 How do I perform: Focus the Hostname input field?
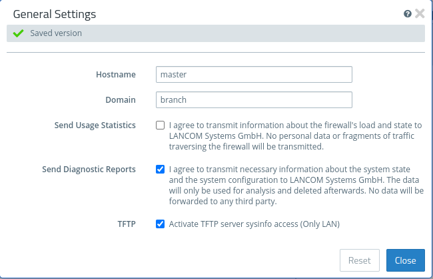(253, 75)
